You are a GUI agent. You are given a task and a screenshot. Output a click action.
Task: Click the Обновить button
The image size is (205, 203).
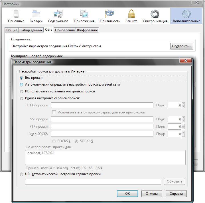pyautogui.click(x=174, y=181)
